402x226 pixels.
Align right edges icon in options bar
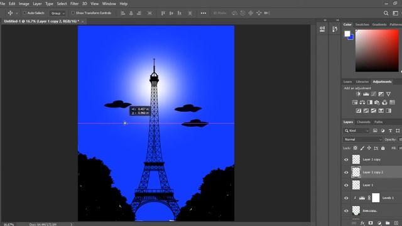click(x=139, y=13)
